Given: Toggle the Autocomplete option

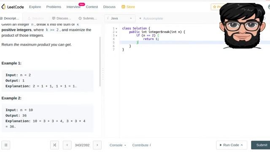Looking at the screenshot, I should (151, 18).
